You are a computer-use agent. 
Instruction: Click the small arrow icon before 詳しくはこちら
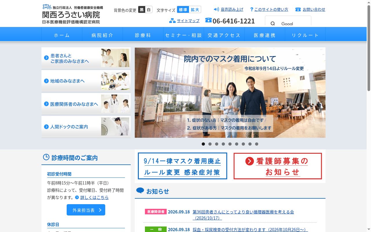[x=77, y=197]
